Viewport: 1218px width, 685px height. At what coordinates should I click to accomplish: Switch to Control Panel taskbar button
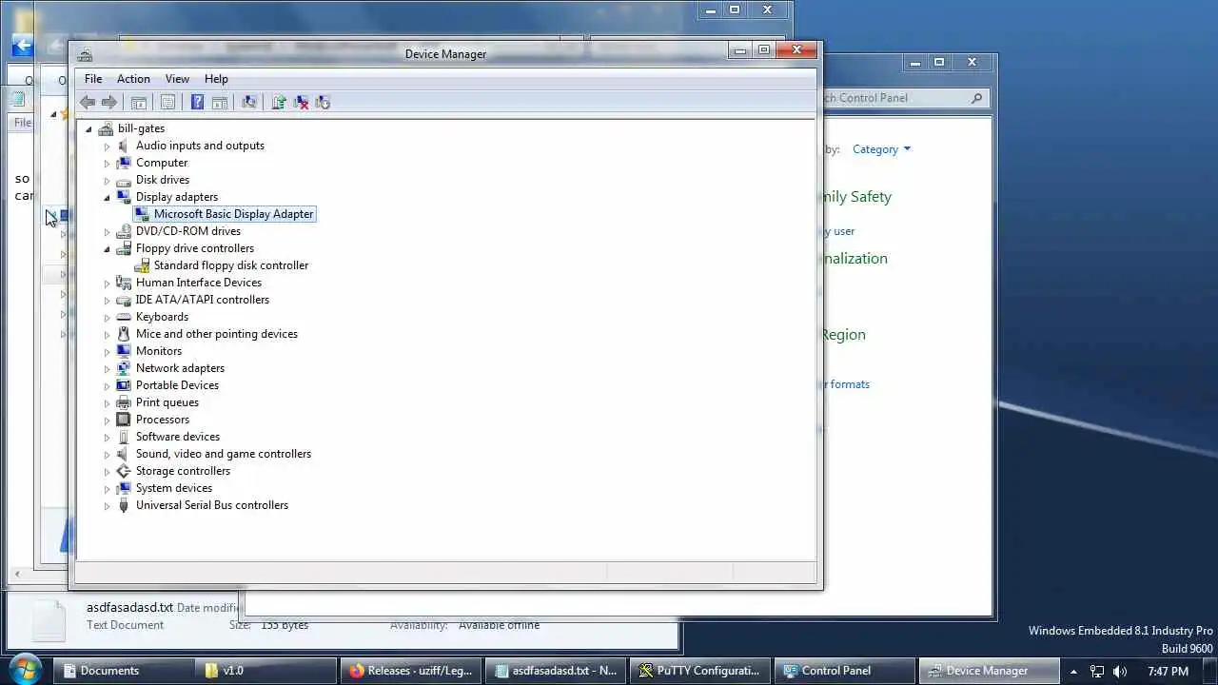pyautogui.click(x=845, y=671)
